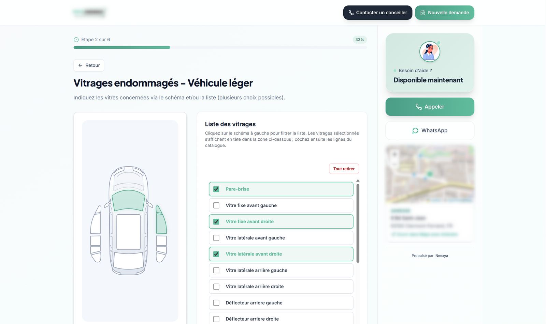Click the highlighted front right side window on schematic
Viewport: 546px width, 324px height.
click(161, 223)
